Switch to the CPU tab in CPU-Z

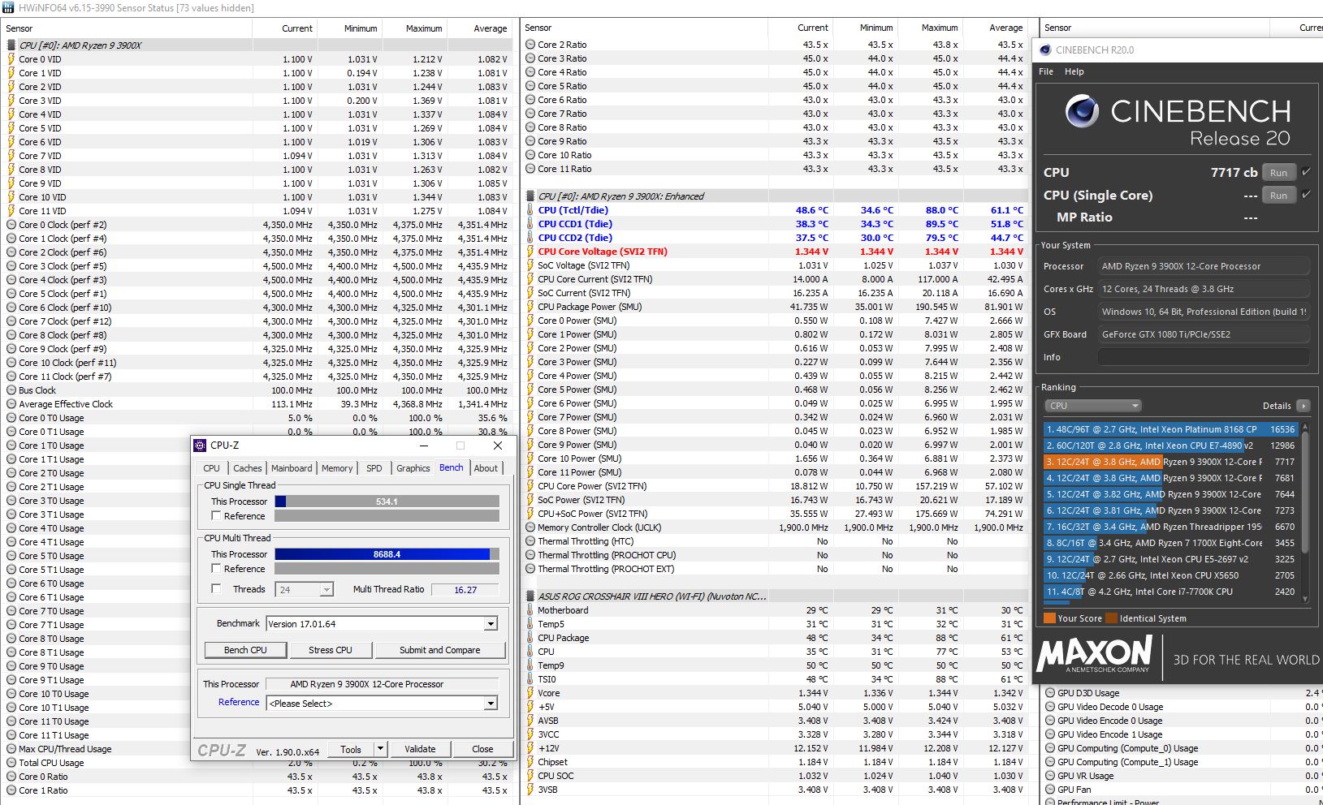[x=212, y=468]
